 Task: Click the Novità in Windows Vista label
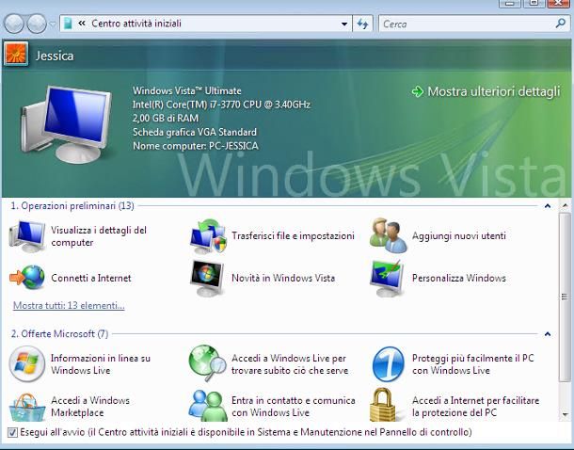click(283, 278)
